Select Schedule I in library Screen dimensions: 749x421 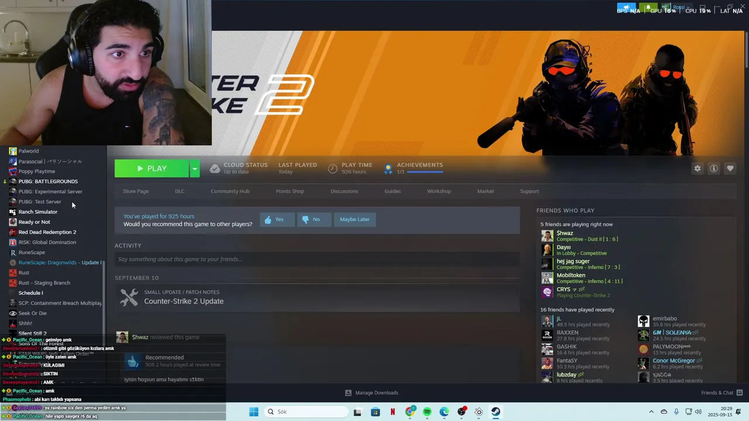(x=30, y=293)
